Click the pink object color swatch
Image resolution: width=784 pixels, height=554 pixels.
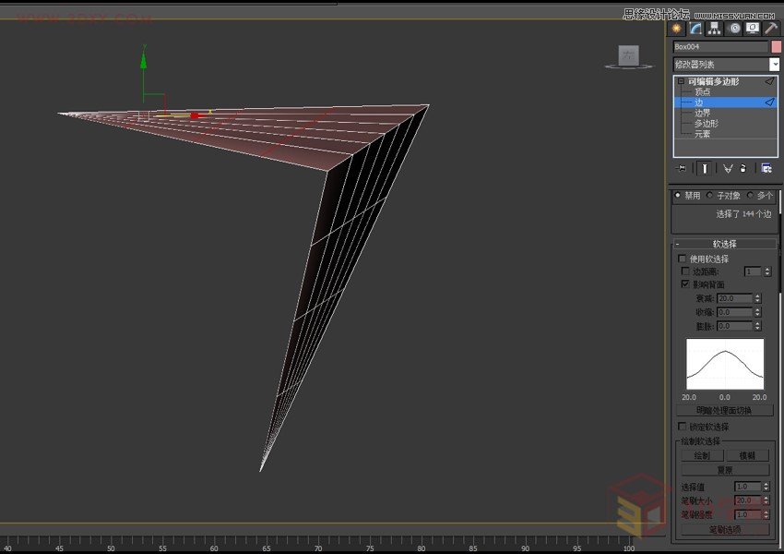coord(776,46)
